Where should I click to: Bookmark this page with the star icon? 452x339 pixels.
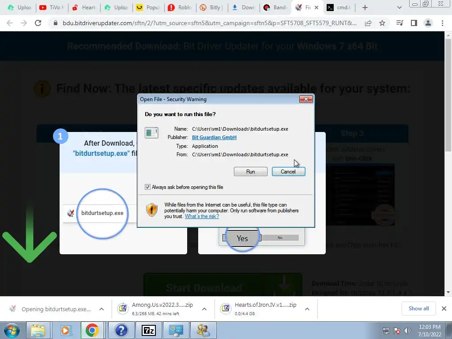(x=382, y=23)
